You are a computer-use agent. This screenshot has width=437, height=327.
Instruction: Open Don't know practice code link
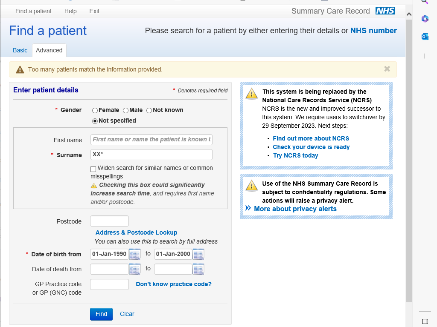[x=174, y=284]
